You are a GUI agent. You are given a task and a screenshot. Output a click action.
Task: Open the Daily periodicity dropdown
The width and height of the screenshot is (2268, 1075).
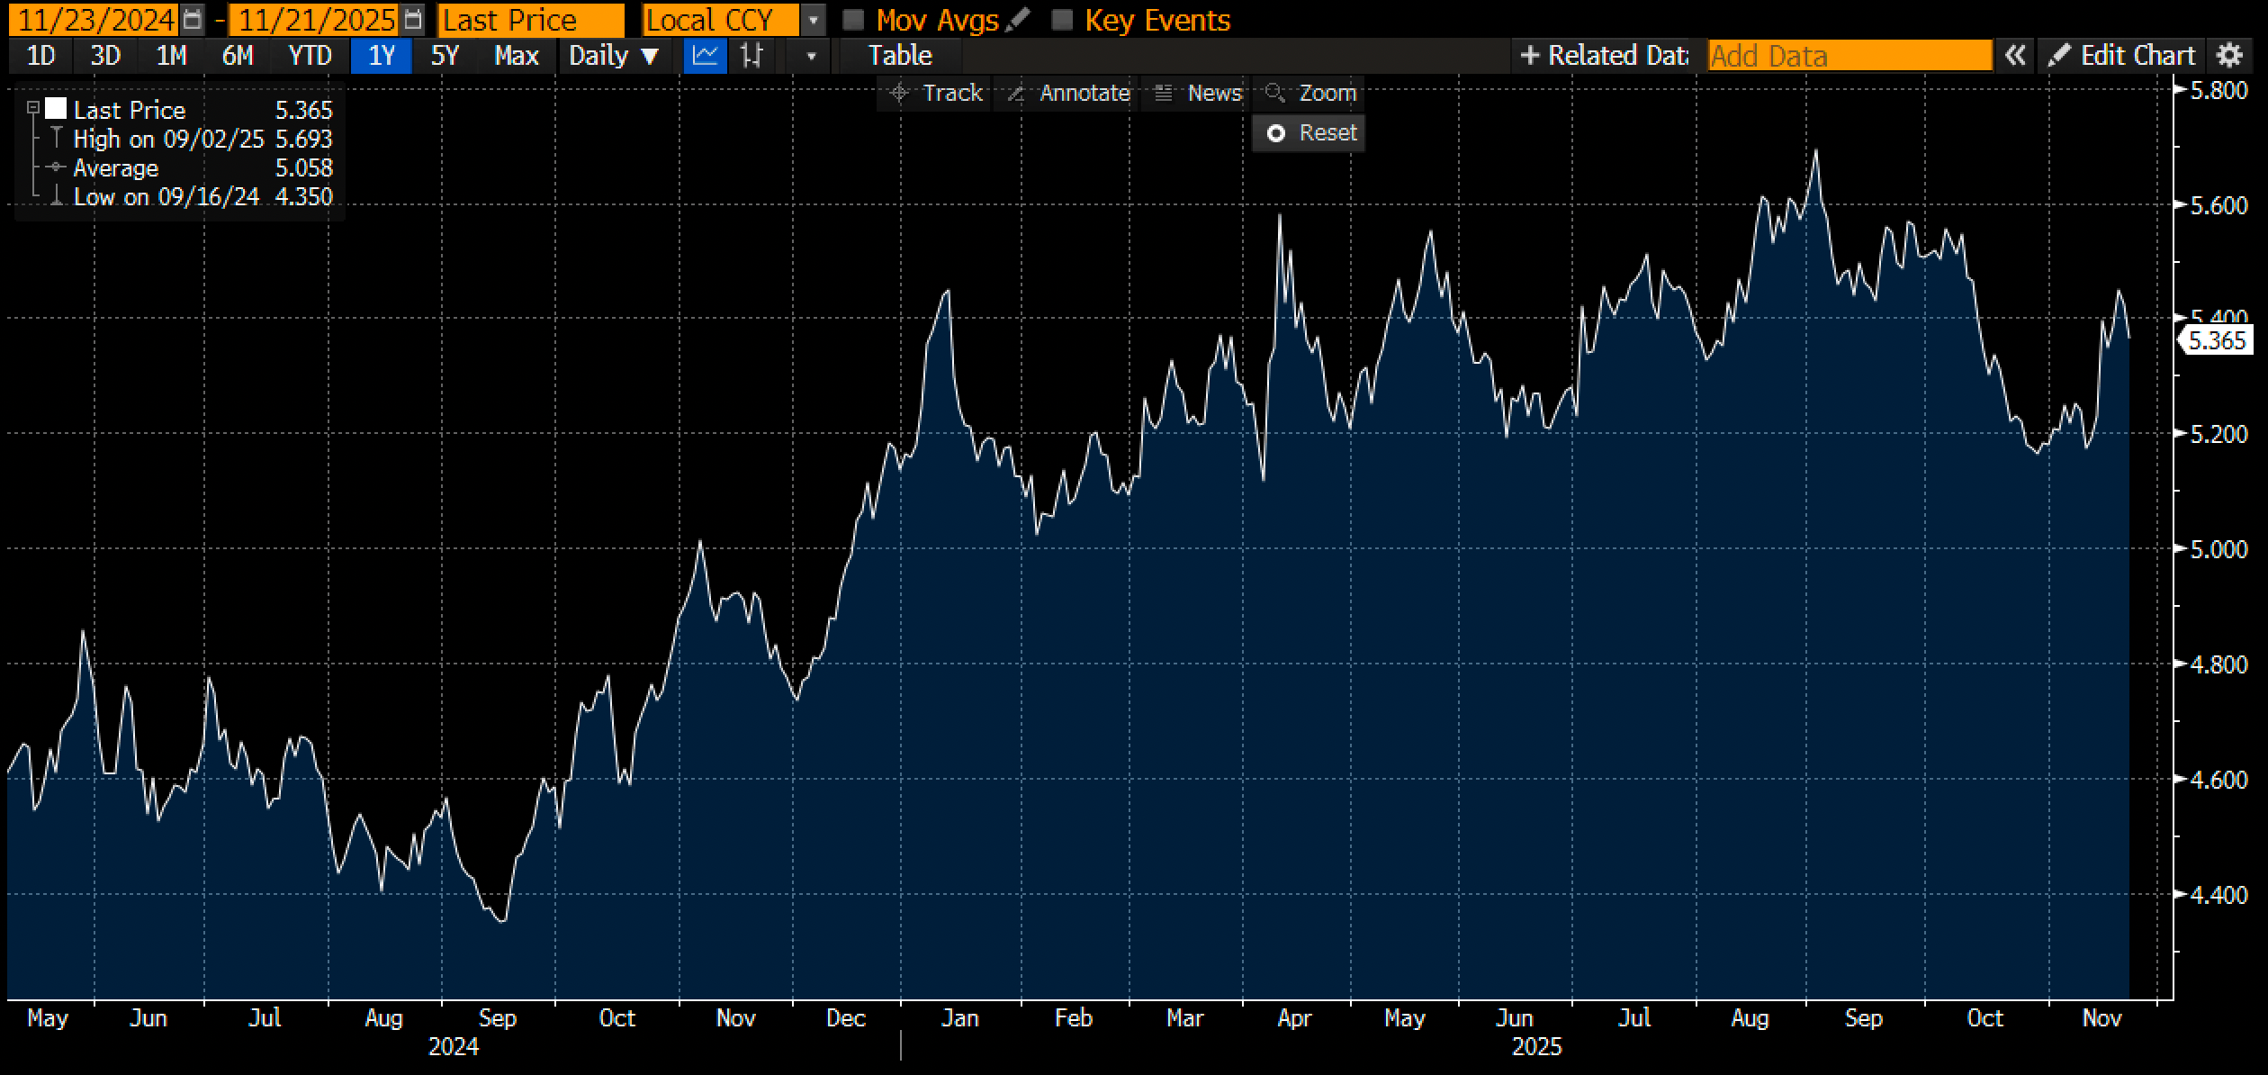[614, 56]
